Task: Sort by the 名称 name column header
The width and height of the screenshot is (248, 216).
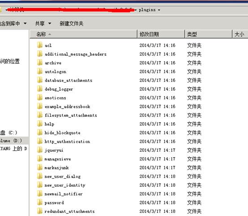Action: pyautogui.click(x=84, y=34)
